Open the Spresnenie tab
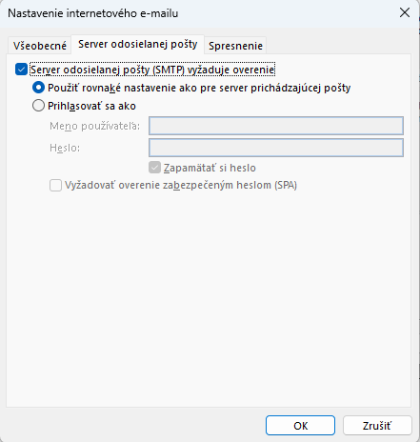 [x=235, y=46]
